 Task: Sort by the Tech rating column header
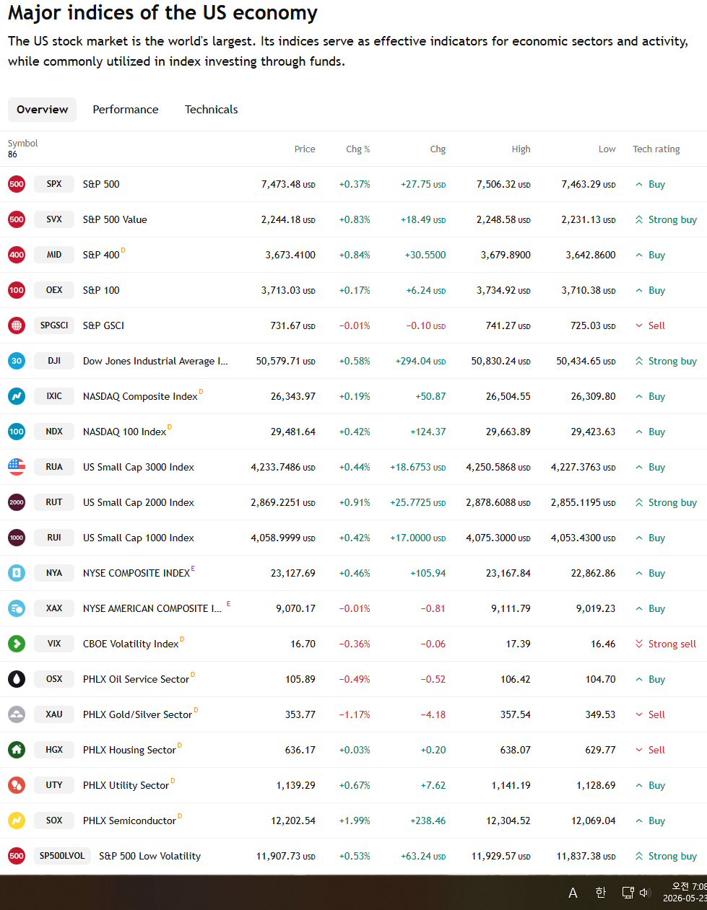click(x=656, y=149)
